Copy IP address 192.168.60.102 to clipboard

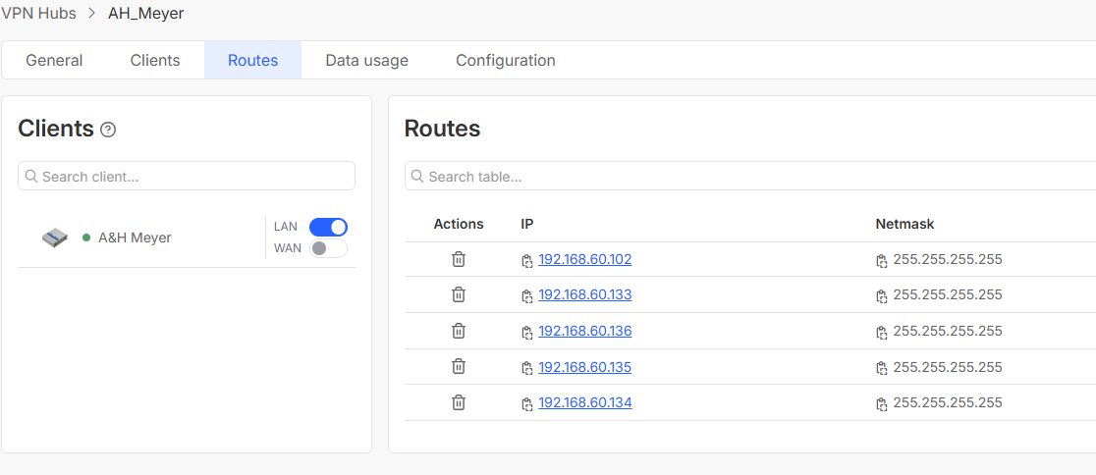tap(527, 261)
